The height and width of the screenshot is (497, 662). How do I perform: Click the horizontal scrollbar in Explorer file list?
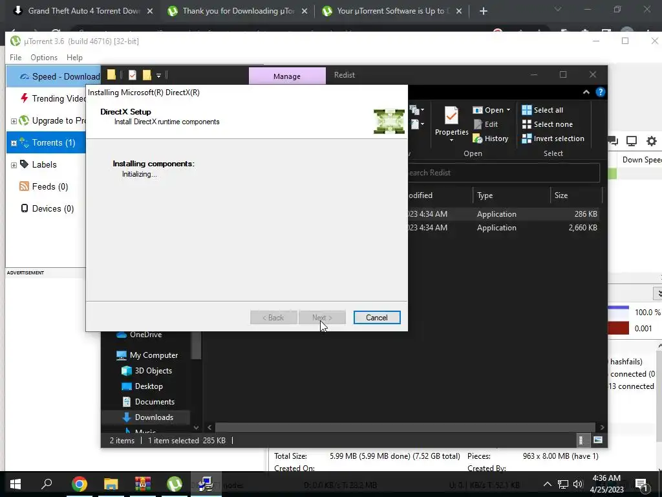click(x=405, y=428)
